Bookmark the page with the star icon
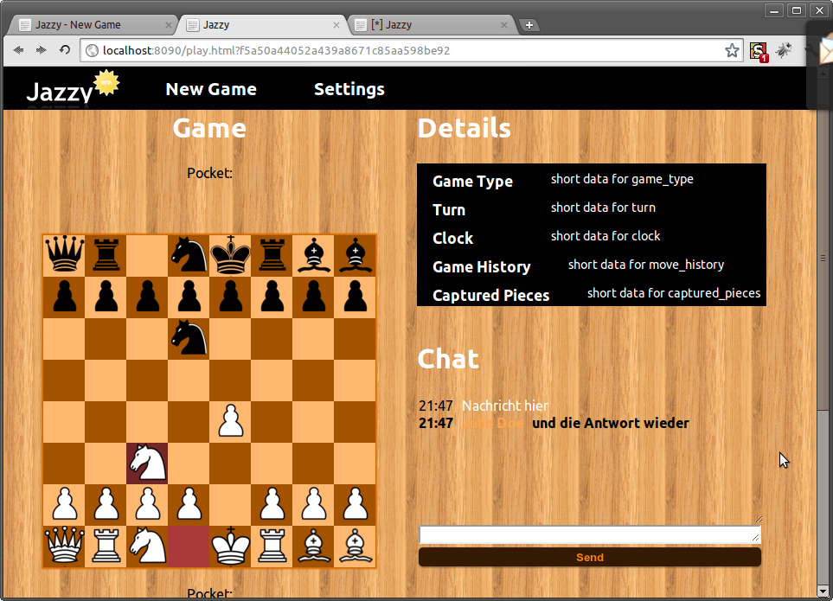833x601 pixels. 732,51
